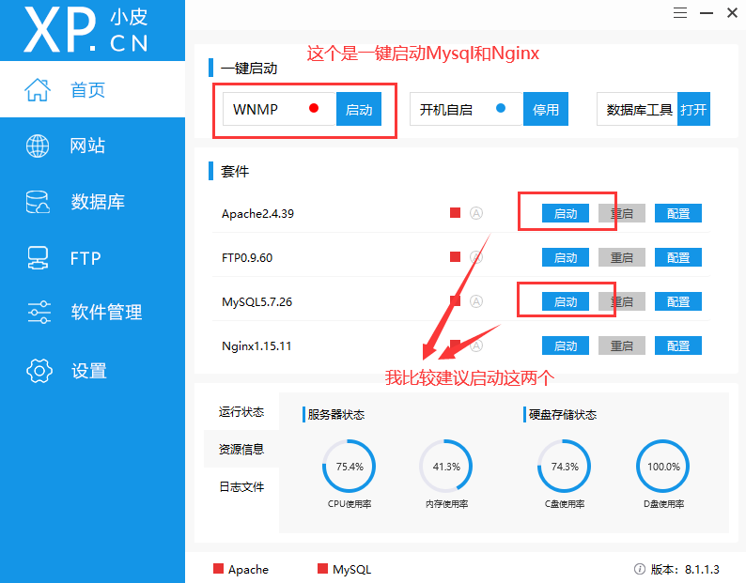Open Nginx1.15.11 配置 settings
746x583 pixels.
[678, 345]
